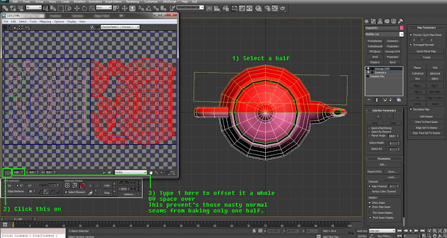Screen dimensions: 447x238
Task: Click Configure Modifier Sets icon
Action: [399, 100]
